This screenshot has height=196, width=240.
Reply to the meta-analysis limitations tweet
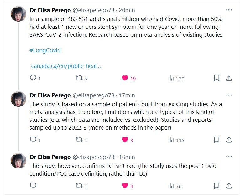click(x=33, y=140)
